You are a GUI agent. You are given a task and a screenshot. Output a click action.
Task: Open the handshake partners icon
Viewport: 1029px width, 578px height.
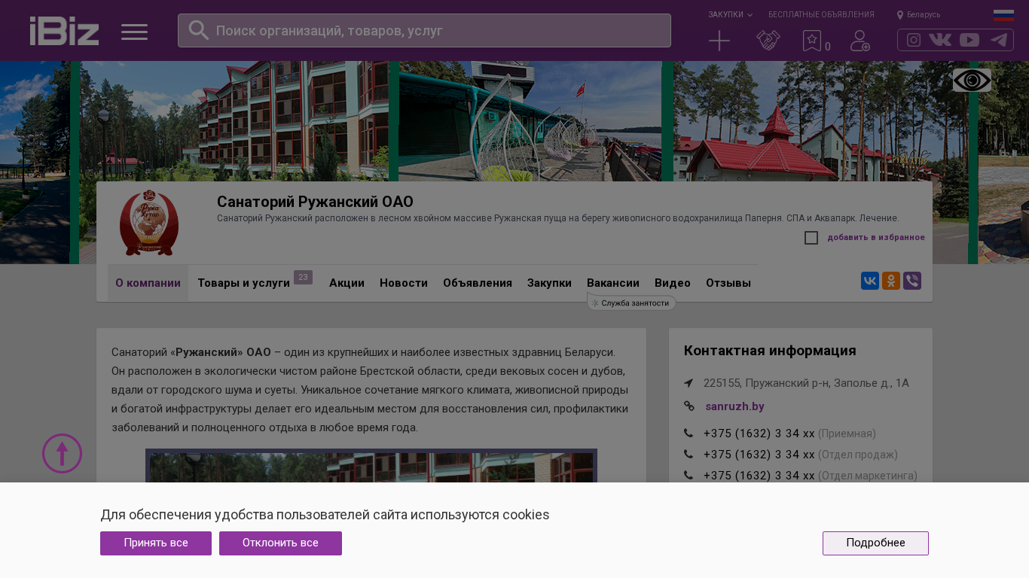768,41
